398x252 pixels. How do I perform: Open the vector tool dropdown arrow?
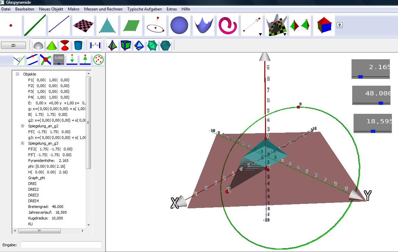[x=260, y=34]
